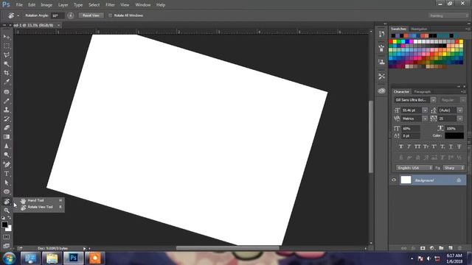Click the Rotation Angle input field

point(58,15)
